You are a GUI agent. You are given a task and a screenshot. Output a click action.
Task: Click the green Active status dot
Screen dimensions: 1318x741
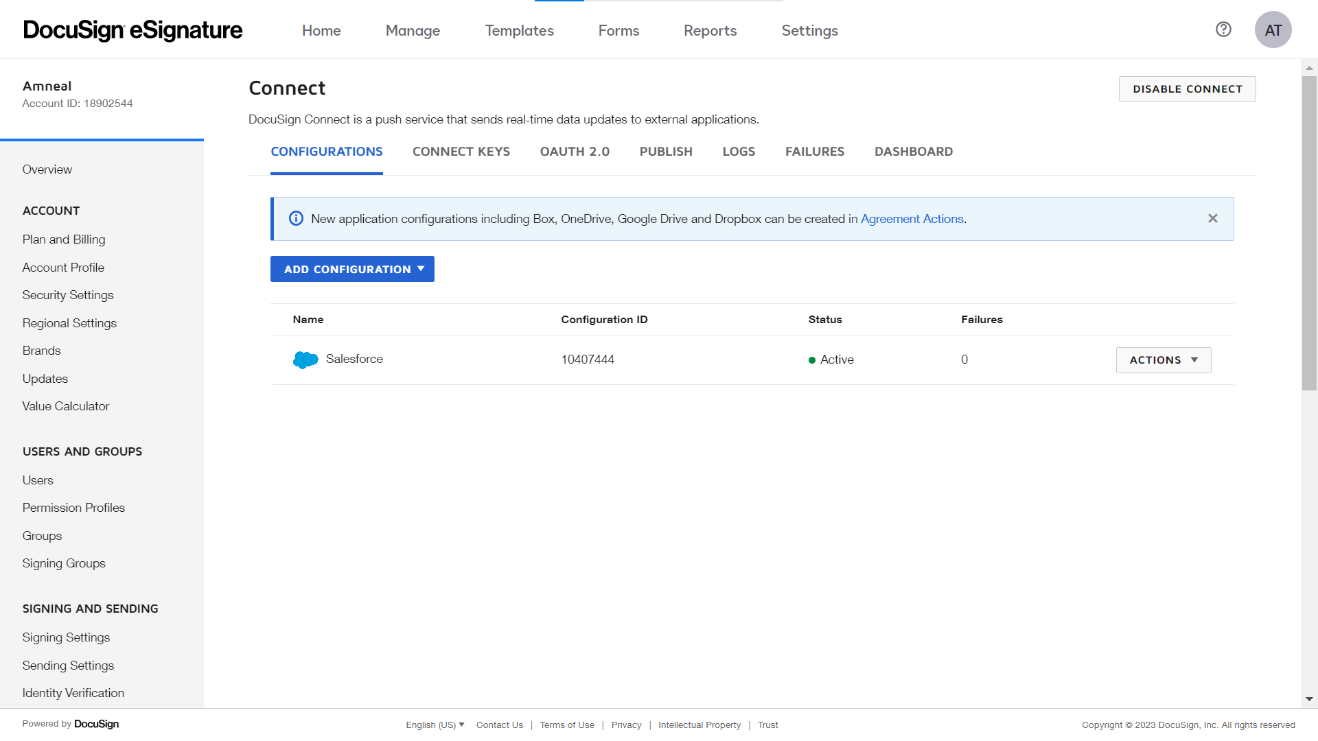click(x=813, y=359)
